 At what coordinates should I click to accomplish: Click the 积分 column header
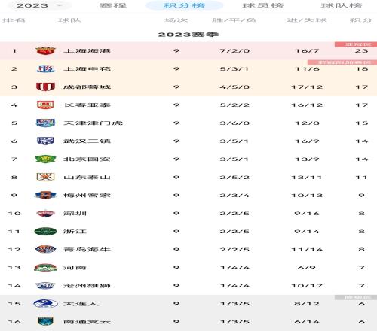pos(361,20)
